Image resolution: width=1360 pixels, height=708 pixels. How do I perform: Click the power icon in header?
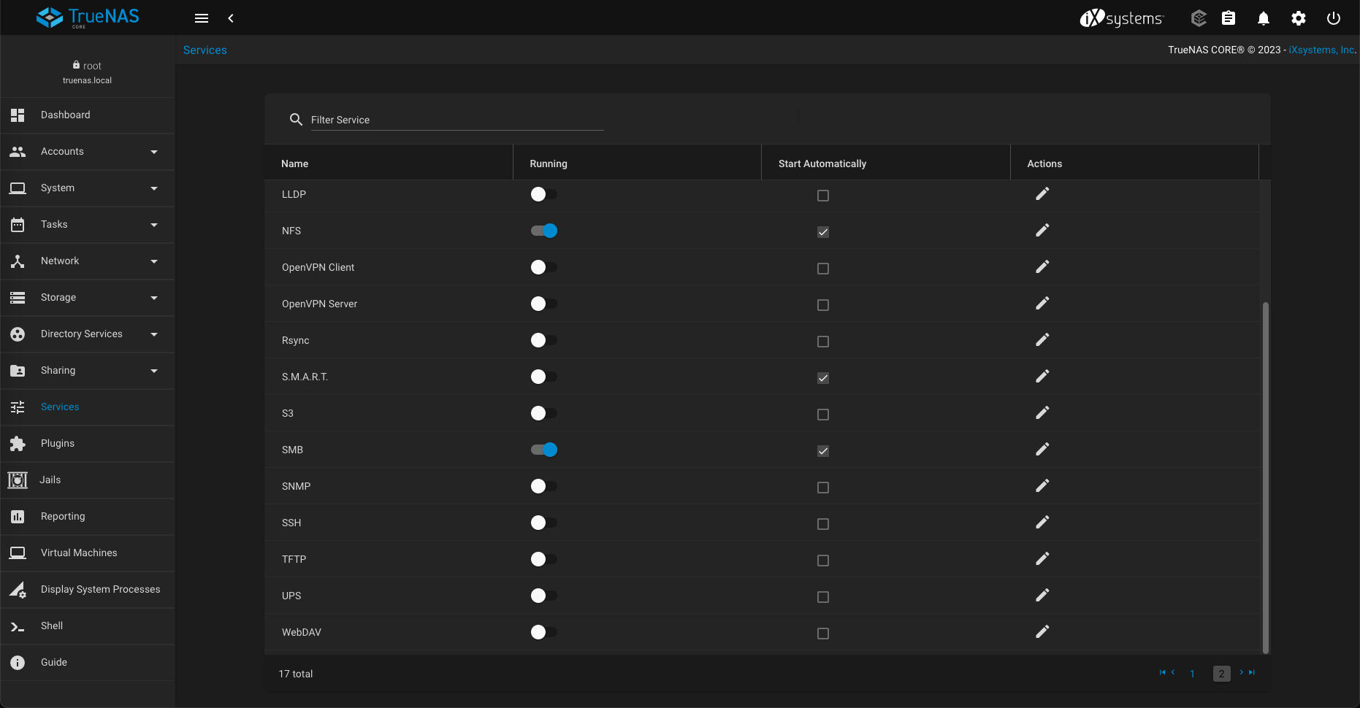click(1333, 18)
